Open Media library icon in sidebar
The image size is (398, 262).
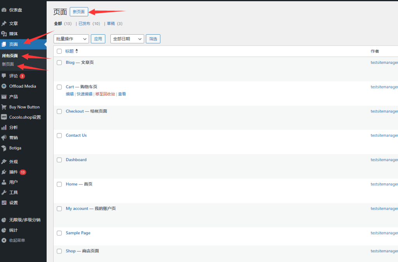coord(4,34)
